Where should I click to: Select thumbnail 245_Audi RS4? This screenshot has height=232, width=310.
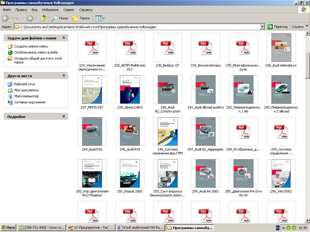130,131
